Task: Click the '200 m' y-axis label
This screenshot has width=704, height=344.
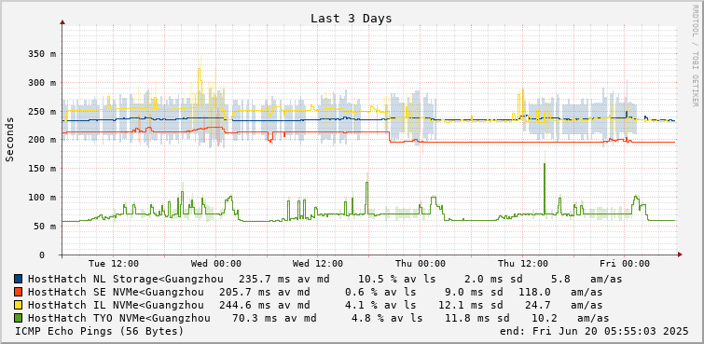Action: [41, 140]
